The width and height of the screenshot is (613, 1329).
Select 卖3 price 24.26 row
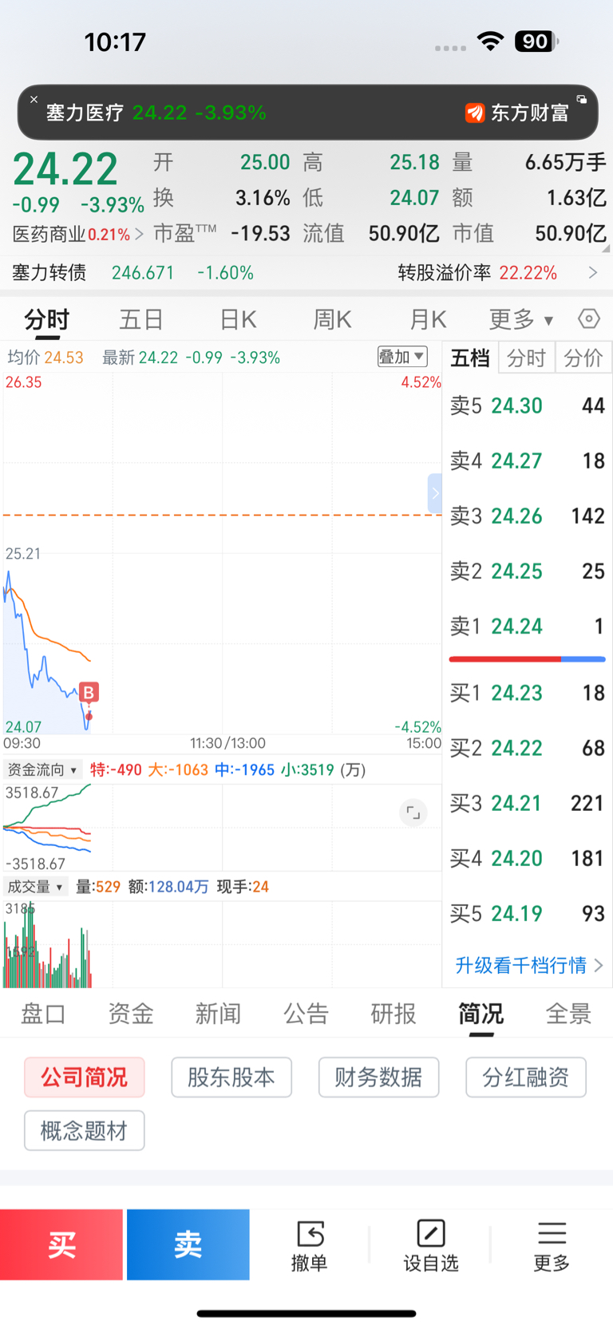point(528,516)
